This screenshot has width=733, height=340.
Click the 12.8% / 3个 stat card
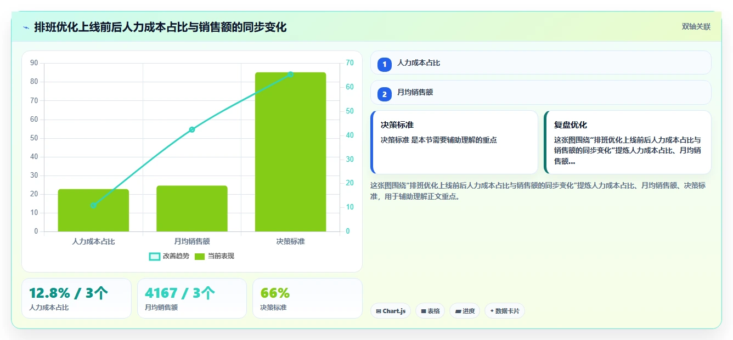coord(76,298)
